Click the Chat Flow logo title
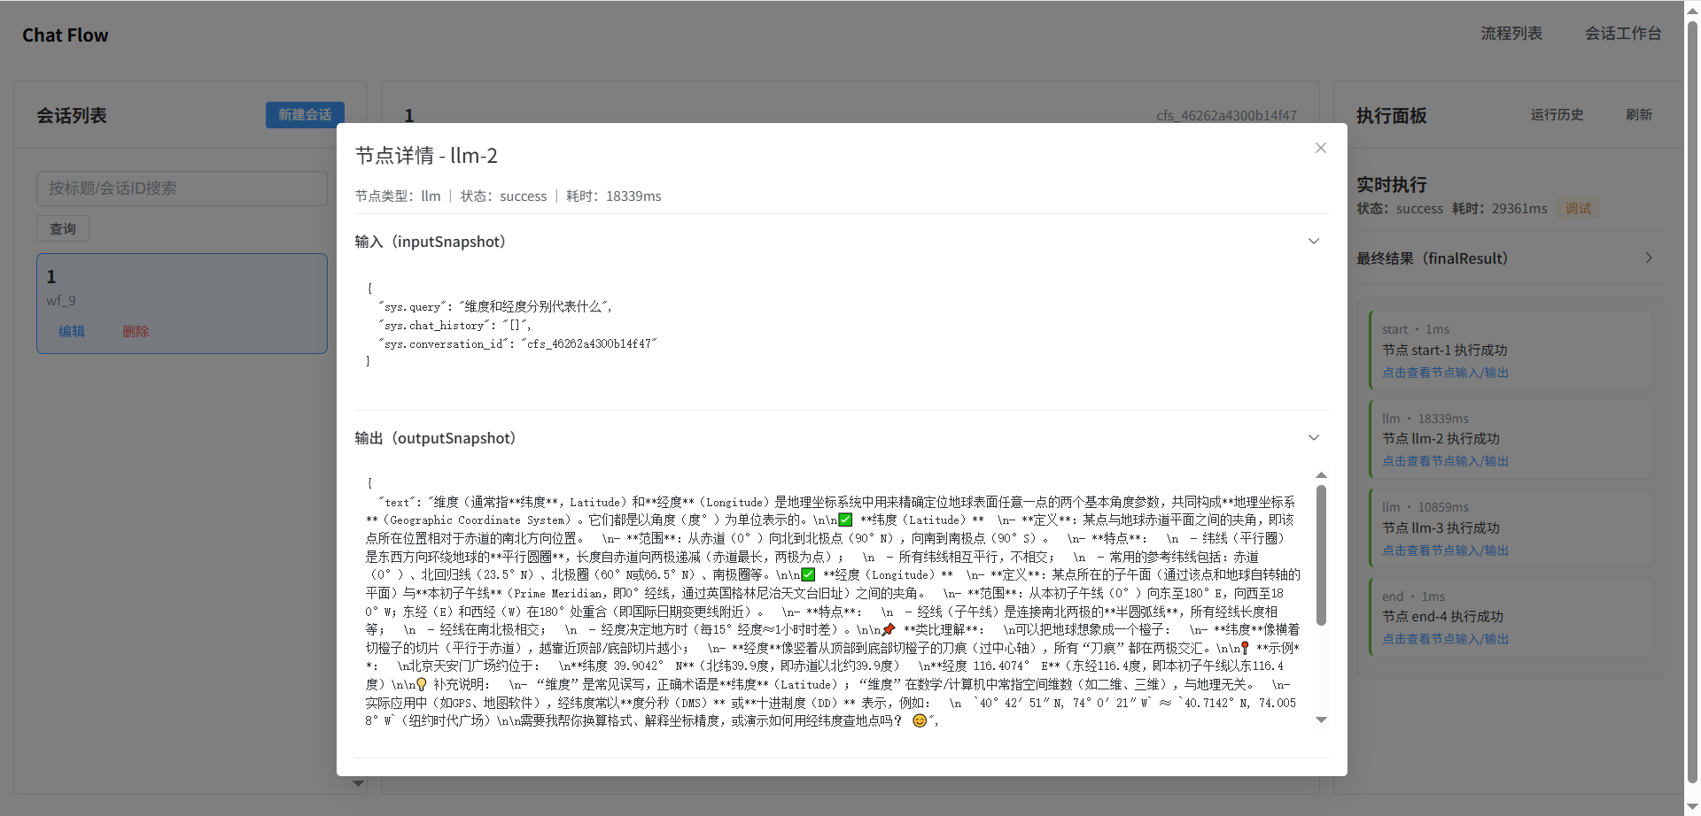Viewport: 1701px width, 816px height. click(66, 35)
